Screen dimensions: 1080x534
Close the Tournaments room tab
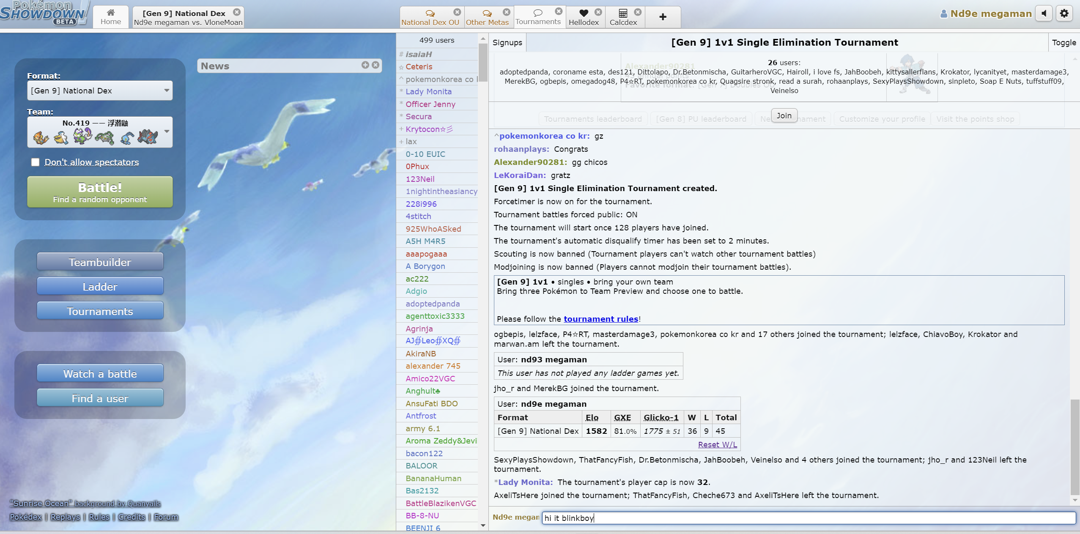559,11
